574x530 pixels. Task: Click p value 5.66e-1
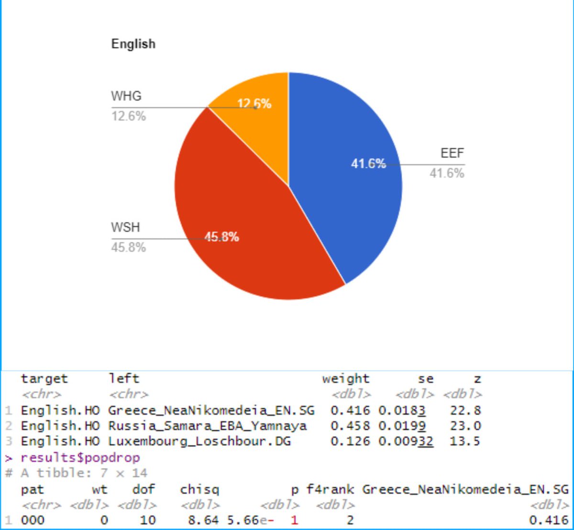(263, 520)
